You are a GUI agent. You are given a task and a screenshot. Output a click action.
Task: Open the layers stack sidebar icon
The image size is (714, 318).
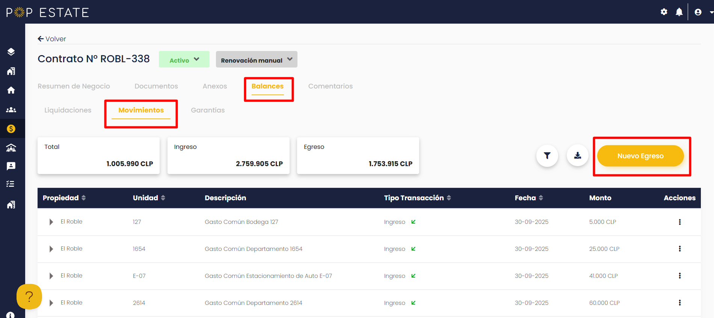click(11, 52)
